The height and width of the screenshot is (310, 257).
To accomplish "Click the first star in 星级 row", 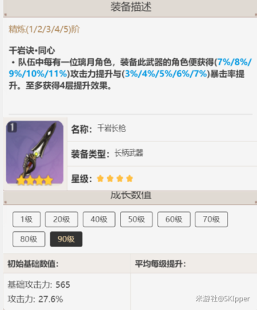I will 101,179.
